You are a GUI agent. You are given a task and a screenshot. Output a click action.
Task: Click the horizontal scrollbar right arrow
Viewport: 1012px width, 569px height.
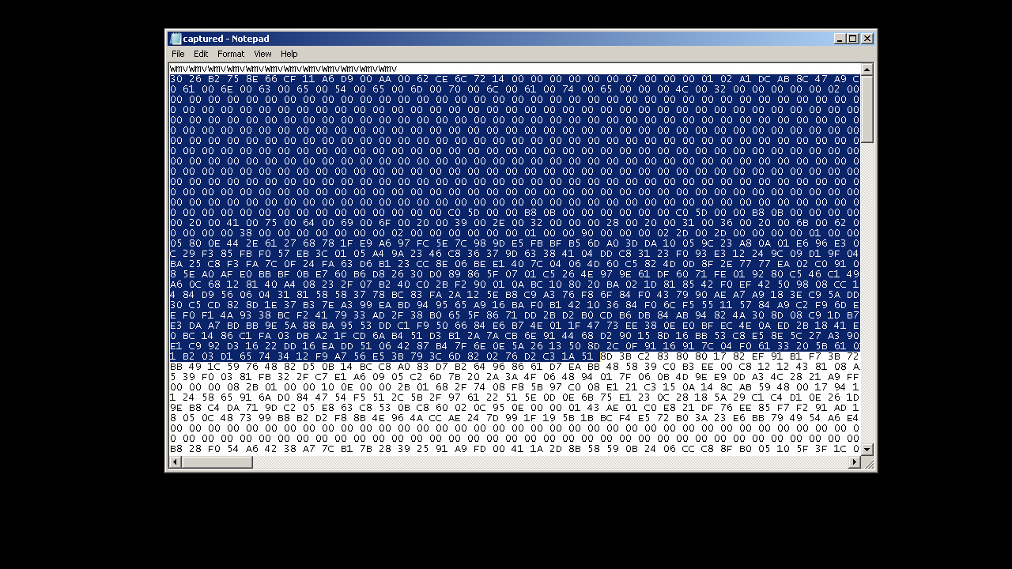click(855, 462)
